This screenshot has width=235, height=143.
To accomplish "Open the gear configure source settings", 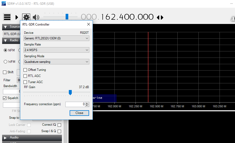I will pos(26,17).
